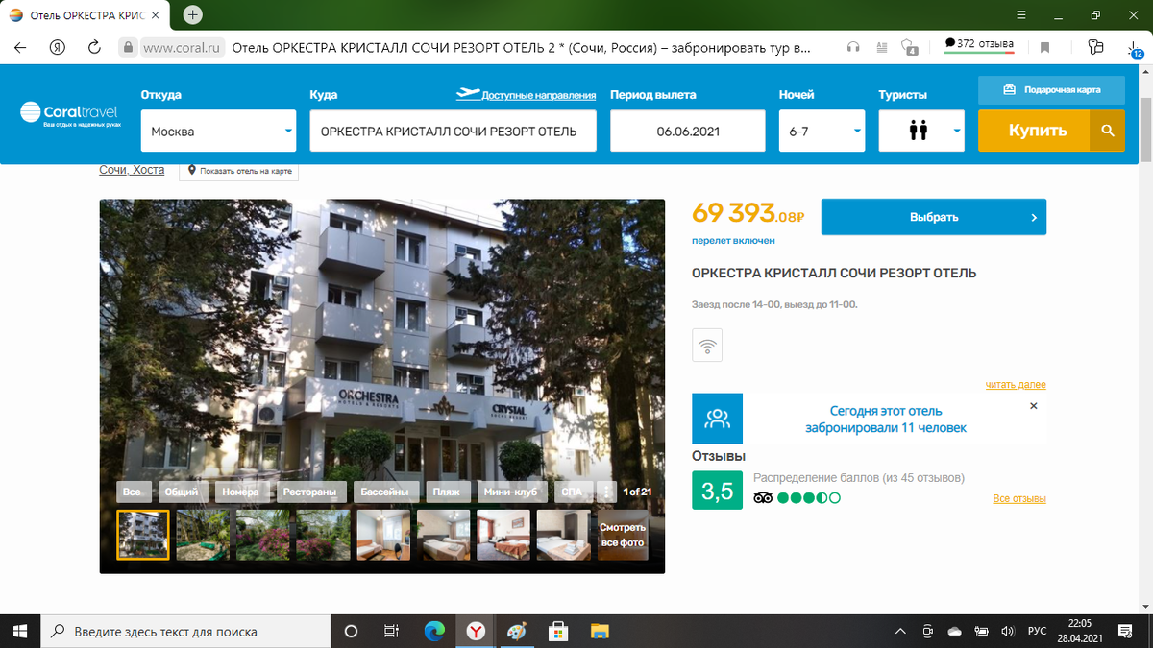Click the Wi-Fi amenity icon
Viewport: 1153px width, 648px height.
tap(707, 346)
